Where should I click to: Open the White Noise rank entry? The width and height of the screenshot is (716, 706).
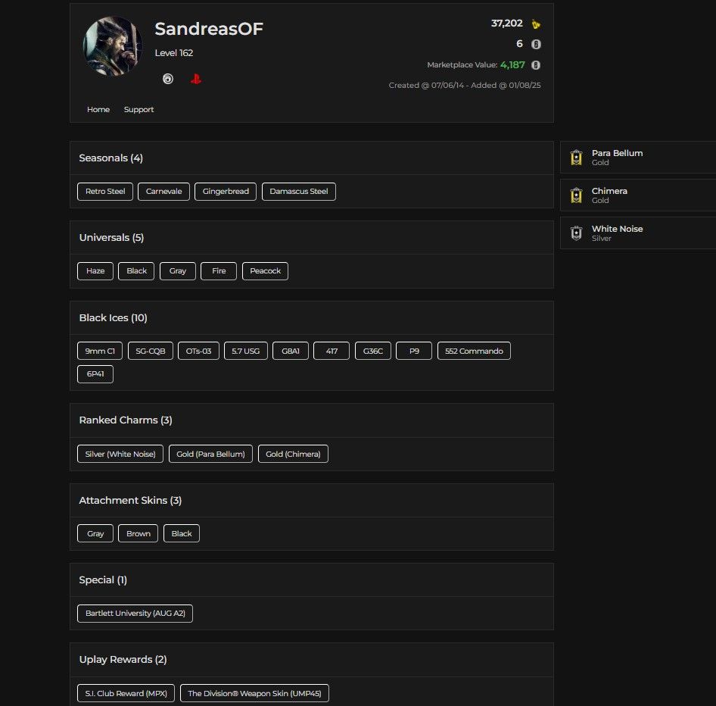click(638, 233)
